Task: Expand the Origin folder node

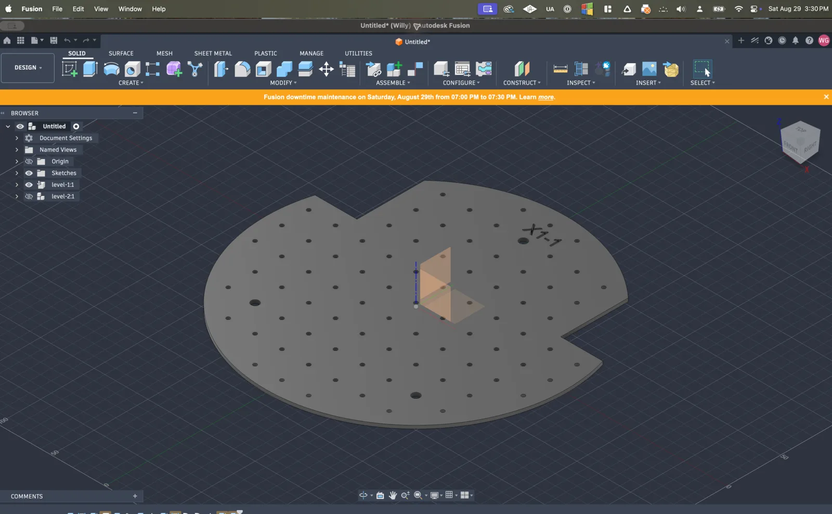Action: click(17, 161)
